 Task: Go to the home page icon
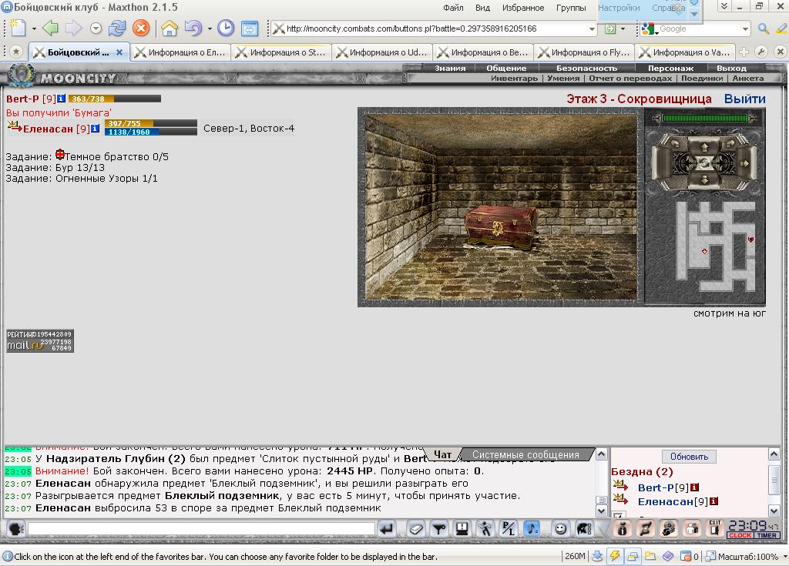[170, 28]
